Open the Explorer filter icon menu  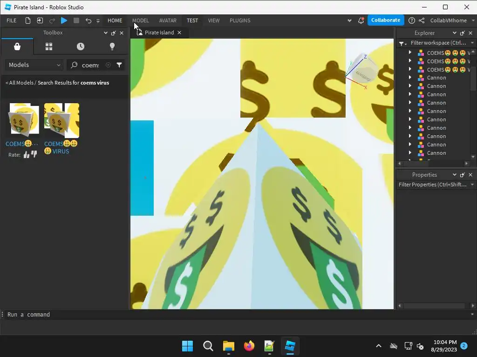(x=402, y=43)
